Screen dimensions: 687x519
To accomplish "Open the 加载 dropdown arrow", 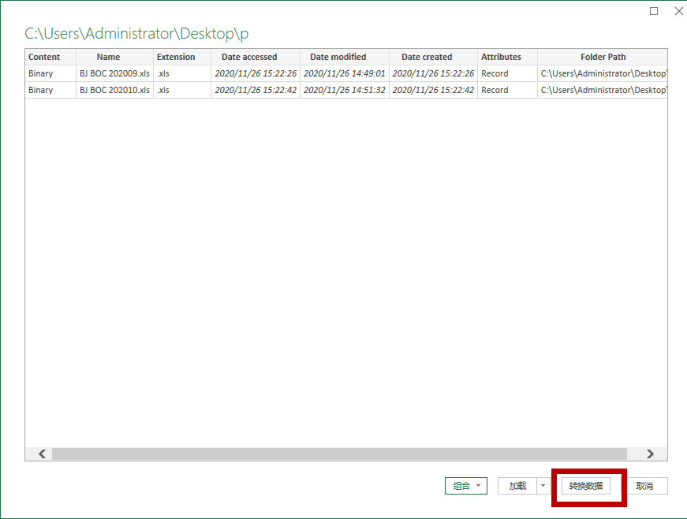I will (543, 486).
